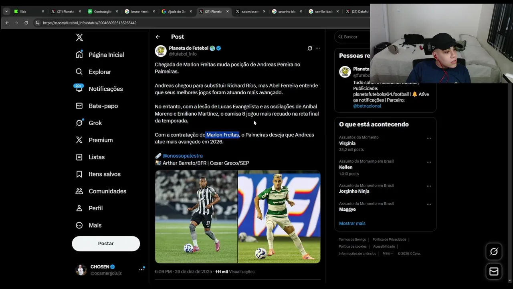Viewport: 513px width, 289px height.
Task: Open the Marlon Freitas photo
Action: pyautogui.click(x=196, y=217)
